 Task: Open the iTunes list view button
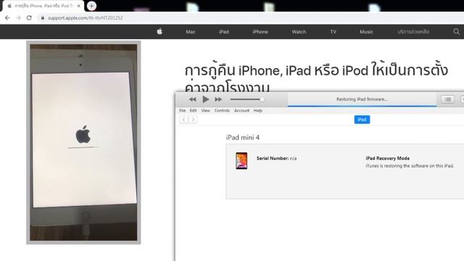pyautogui.click(x=448, y=99)
